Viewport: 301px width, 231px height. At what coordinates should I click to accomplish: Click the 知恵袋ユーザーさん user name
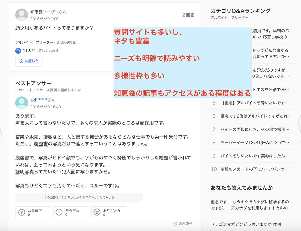click(x=48, y=12)
